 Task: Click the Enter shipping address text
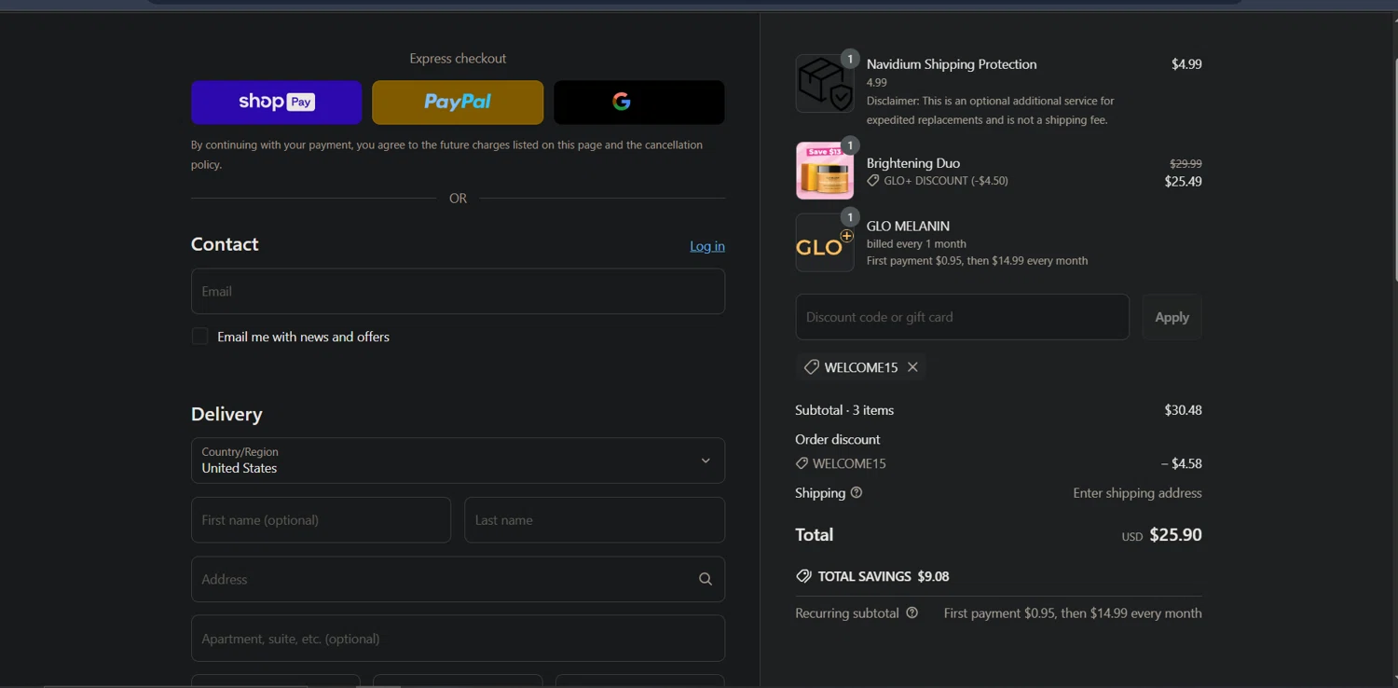pyautogui.click(x=1137, y=493)
